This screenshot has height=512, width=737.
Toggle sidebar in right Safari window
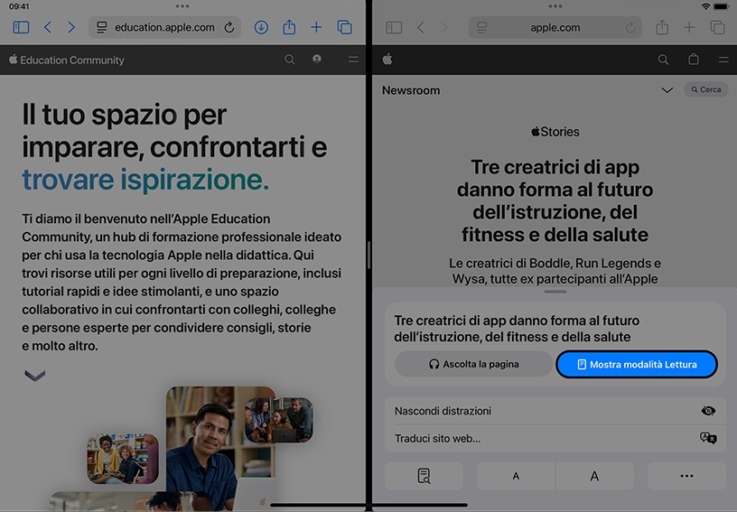point(394,28)
